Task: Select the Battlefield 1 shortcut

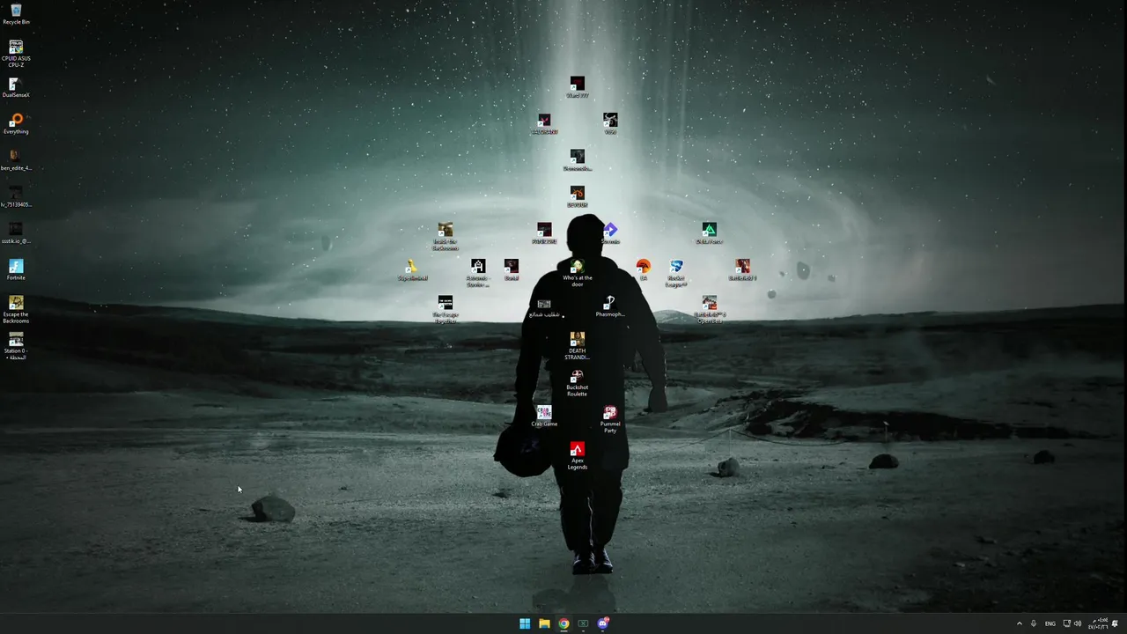Action: (x=742, y=269)
